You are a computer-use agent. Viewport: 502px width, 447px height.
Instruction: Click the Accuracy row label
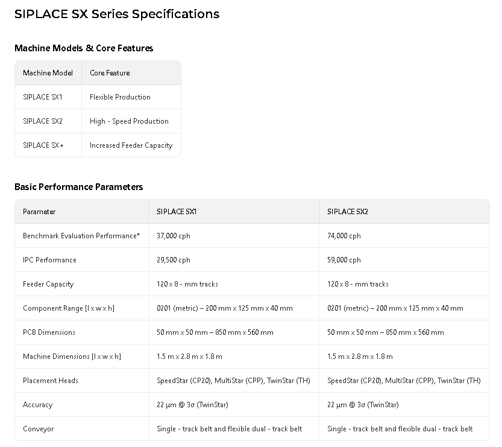[x=37, y=405]
